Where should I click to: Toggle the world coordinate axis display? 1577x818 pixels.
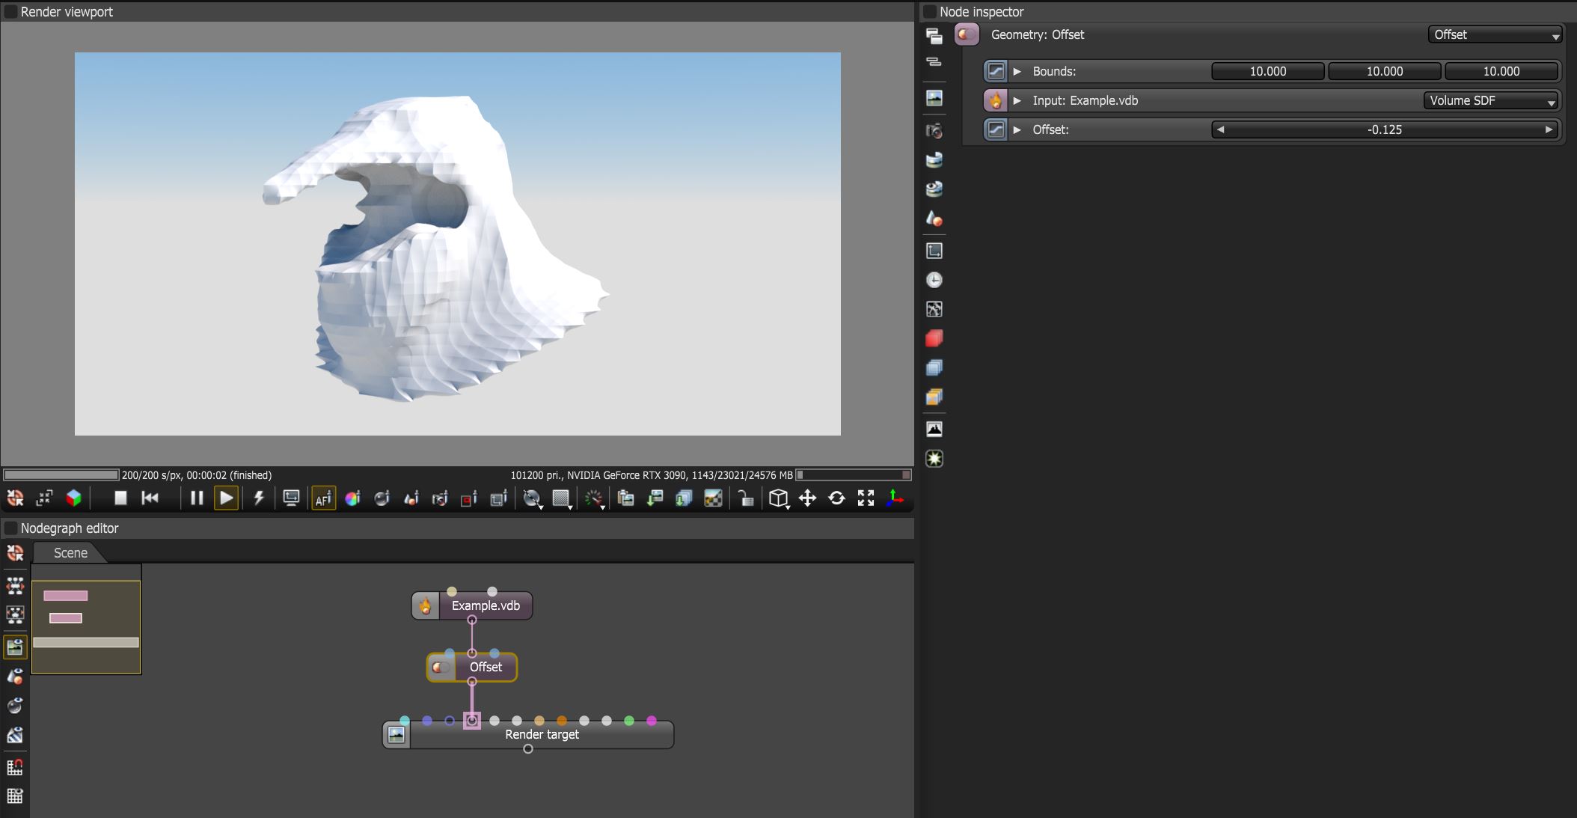pos(895,498)
